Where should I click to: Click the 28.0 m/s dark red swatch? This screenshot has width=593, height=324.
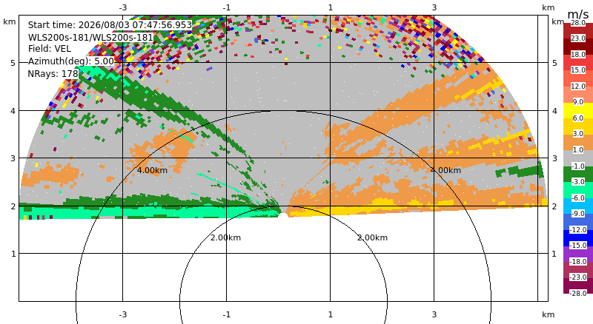(x=578, y=27)
